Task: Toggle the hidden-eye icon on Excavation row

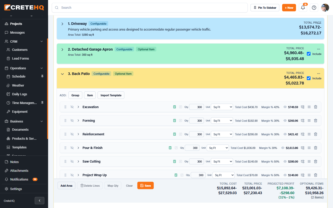Action: (72, 107)
